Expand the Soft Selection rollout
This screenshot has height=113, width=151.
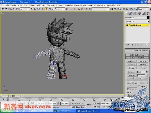point(137,55)
